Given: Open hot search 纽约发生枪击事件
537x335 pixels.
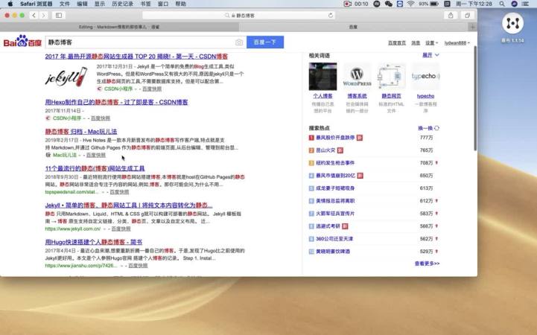Looking at the screenshot, I should click(x=335, y=163).
